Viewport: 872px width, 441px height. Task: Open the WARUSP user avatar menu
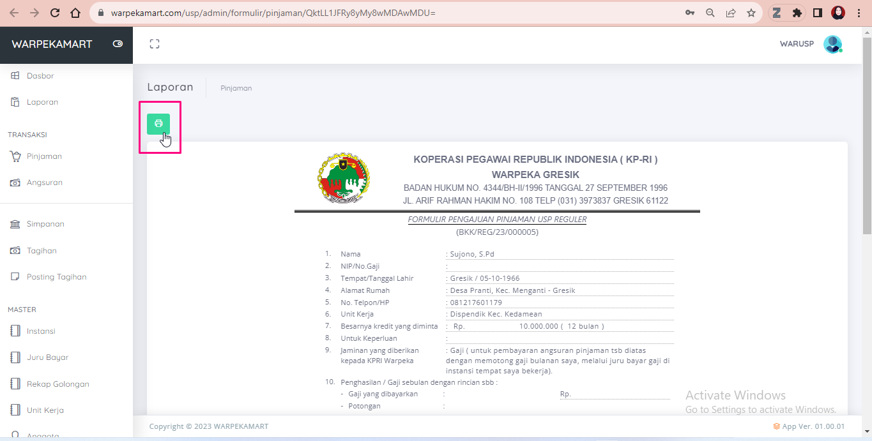click(x=832, y=44)
